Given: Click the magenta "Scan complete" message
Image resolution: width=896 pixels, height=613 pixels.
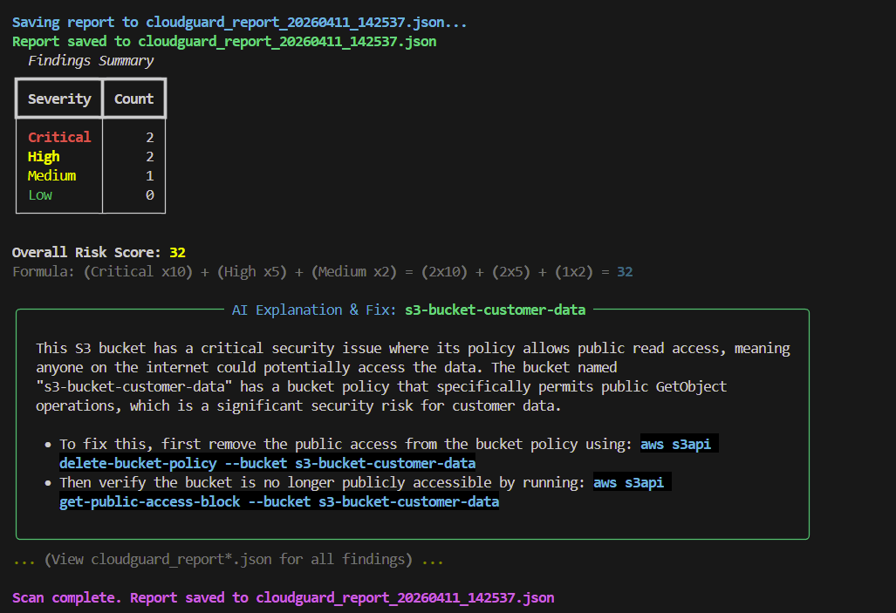Looking at the screenshot, I should [283, 597].
